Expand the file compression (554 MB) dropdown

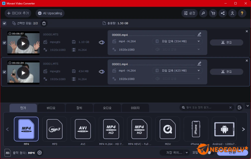pyautogui.click(x=177, y=41)
